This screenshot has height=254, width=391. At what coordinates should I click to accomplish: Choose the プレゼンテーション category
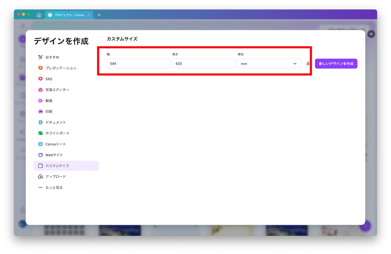66,68
